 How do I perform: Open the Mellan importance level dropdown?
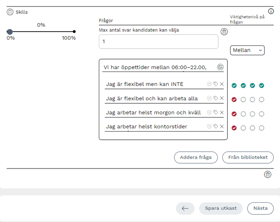pos(247,50)
